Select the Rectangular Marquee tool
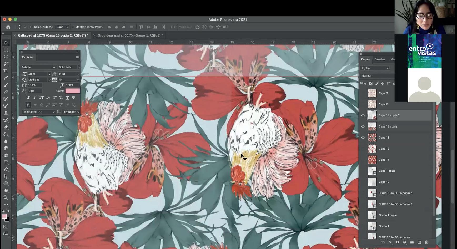Screen dimensions: 457x249 click(6, 50)
